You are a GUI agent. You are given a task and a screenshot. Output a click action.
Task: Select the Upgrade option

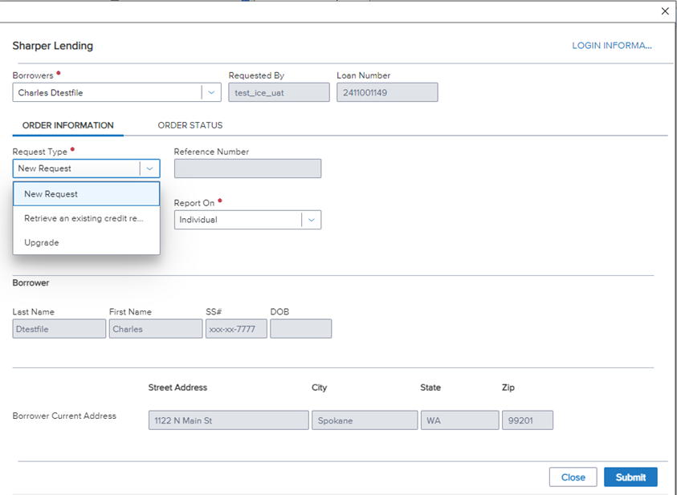coord(87,242)
